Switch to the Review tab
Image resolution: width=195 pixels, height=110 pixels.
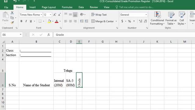(x=94, y=7)
